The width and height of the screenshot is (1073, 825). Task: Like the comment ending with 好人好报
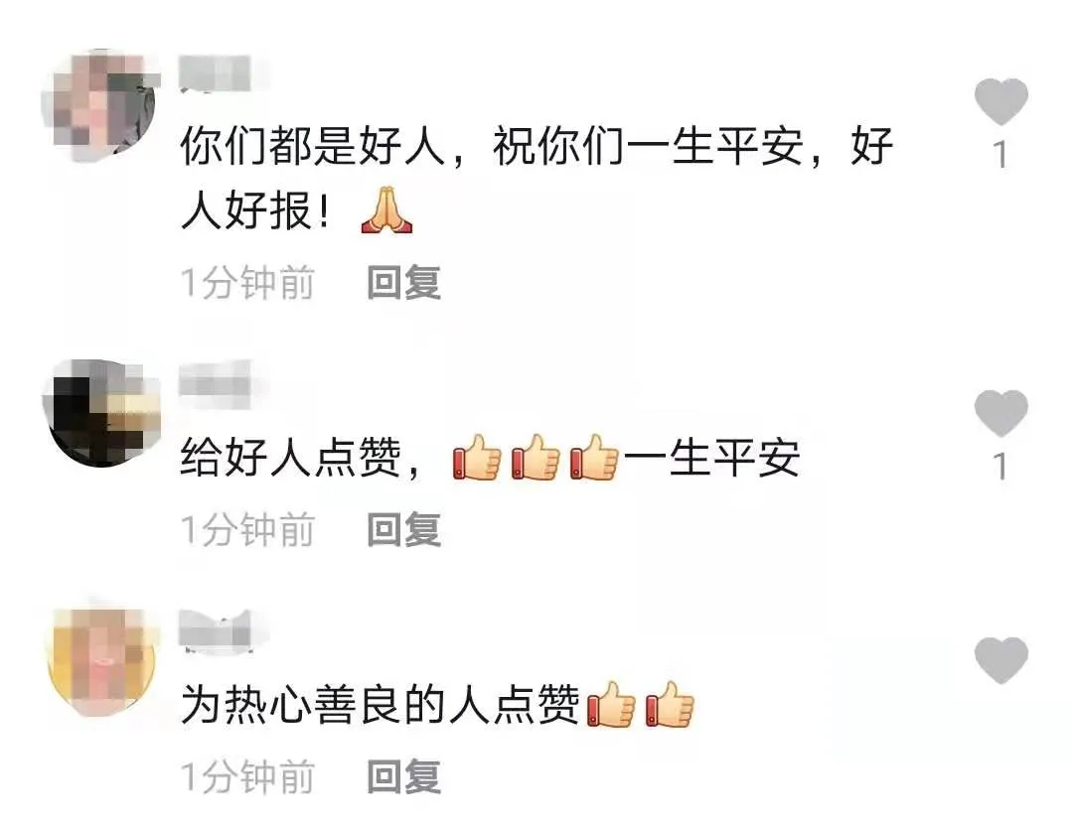coord(1000,101)
